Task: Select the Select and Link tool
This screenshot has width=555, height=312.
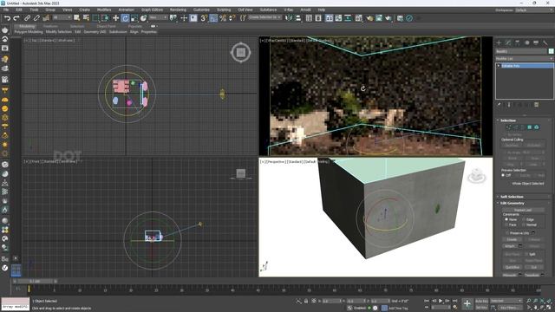Action: (27, 18)
